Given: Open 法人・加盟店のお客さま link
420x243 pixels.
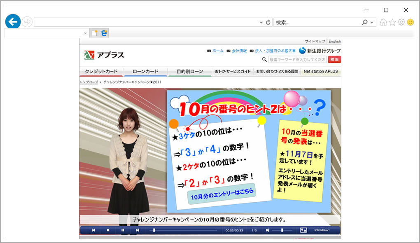Looking at the screenshot, I should 275,51.
